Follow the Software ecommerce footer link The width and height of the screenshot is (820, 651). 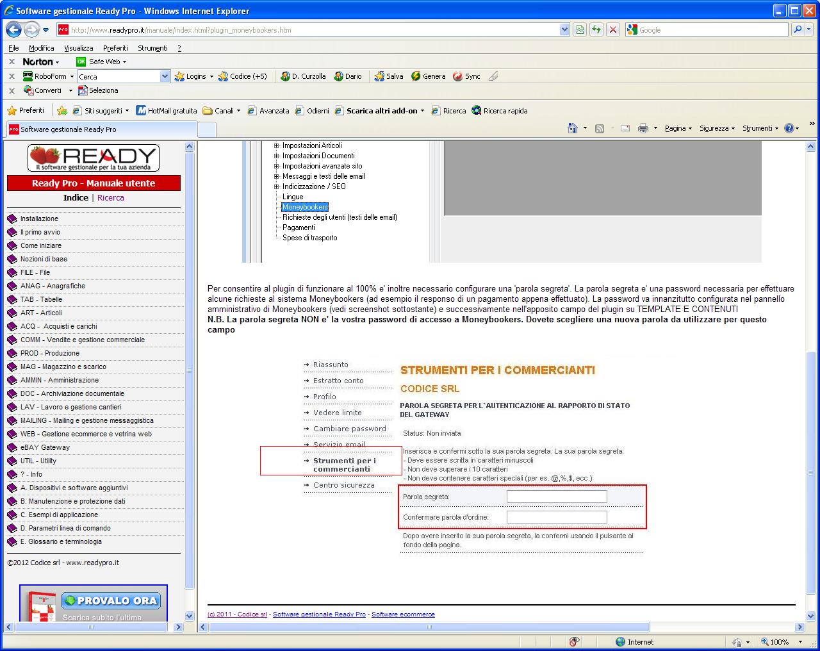point(403,614)
